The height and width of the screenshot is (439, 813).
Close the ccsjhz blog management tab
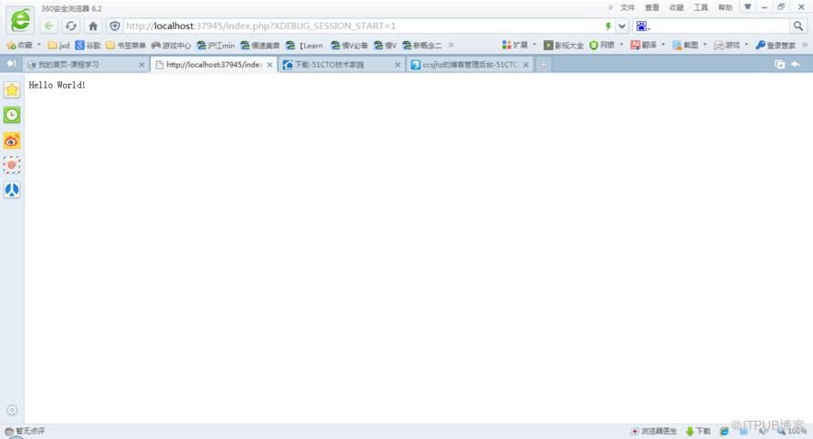tap(526, 65)
